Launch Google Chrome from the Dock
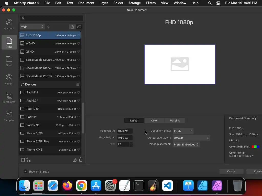 click(82, 186)
